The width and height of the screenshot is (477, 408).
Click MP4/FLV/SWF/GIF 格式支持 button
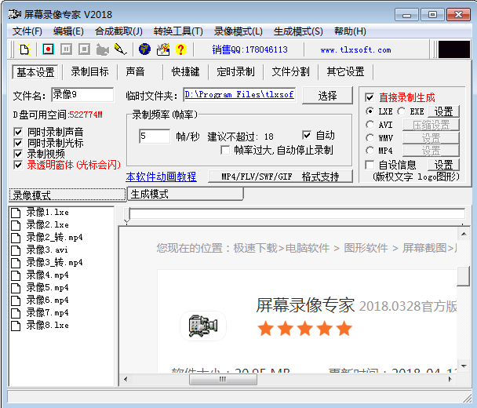click(x=280, y=177)
